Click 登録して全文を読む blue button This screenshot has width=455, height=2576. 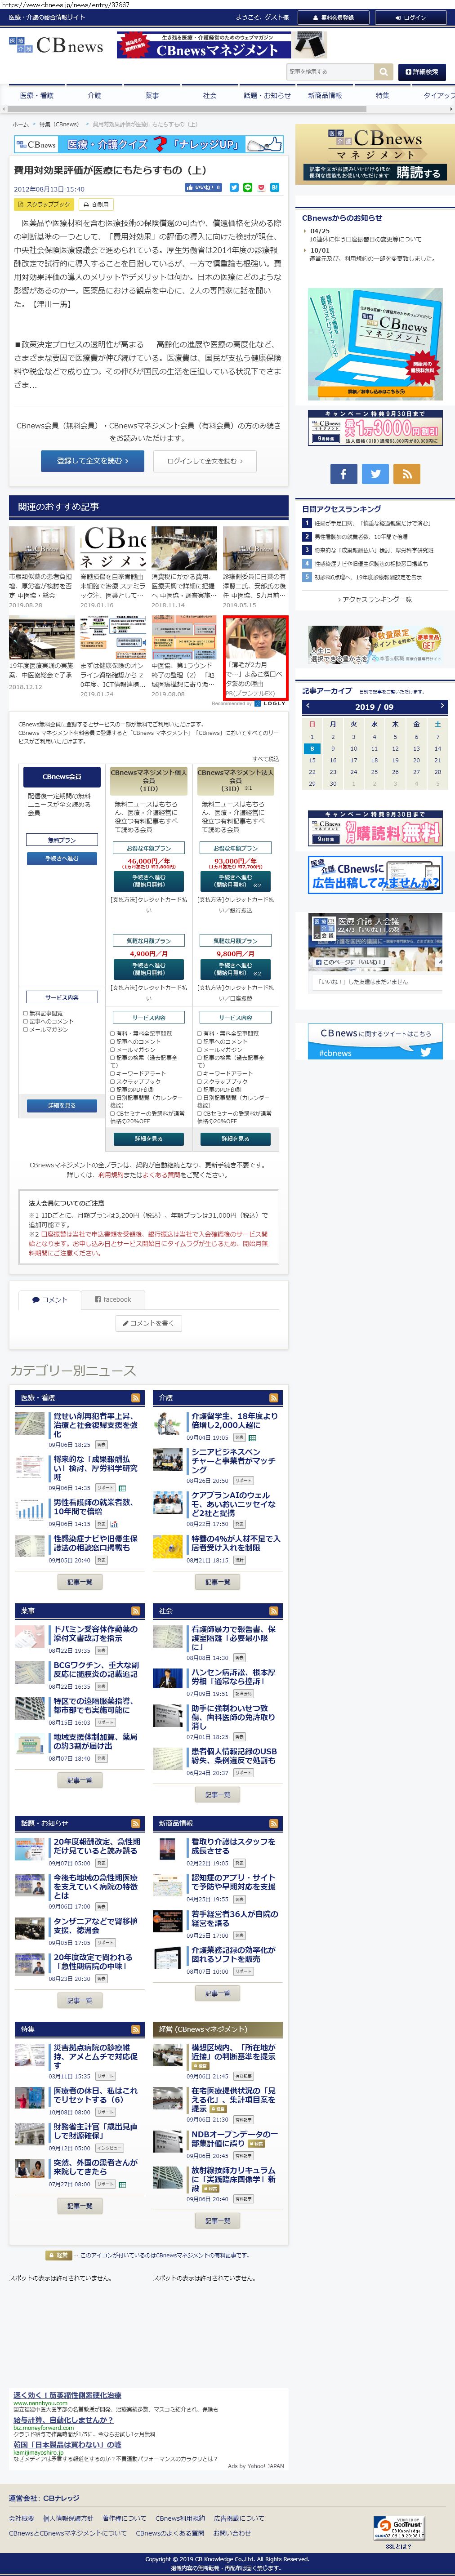click(92, 461)
